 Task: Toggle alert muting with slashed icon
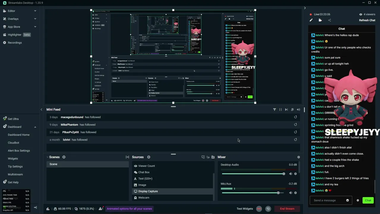[292, 110]
